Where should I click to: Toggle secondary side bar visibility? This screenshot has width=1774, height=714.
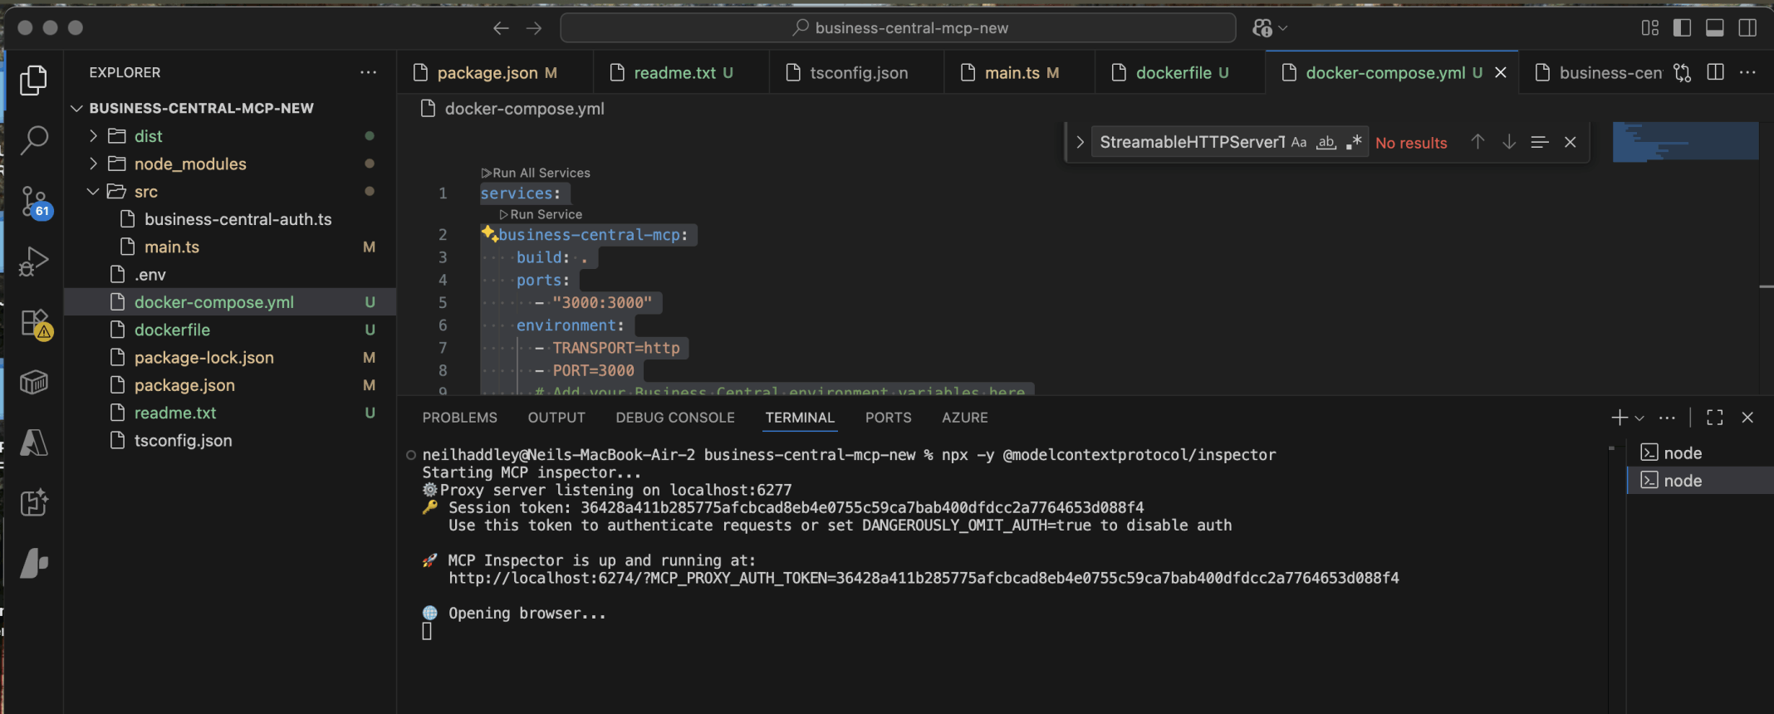(1747, 28)
